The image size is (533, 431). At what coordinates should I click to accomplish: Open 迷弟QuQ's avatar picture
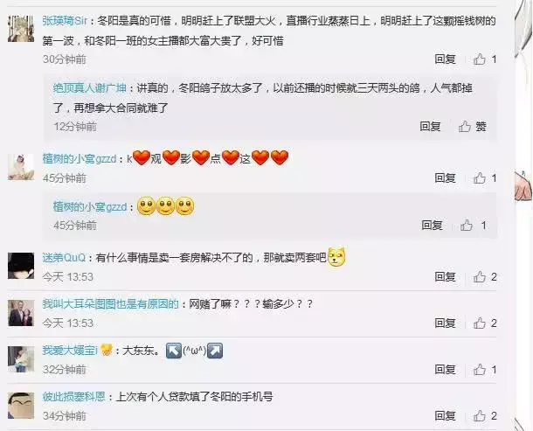21,266
